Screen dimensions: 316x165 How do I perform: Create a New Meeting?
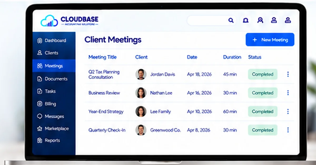tap(270, 40)
